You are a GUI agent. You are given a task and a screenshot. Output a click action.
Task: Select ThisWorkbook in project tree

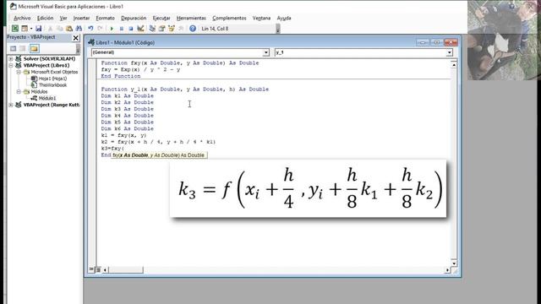tap(52, 85)
